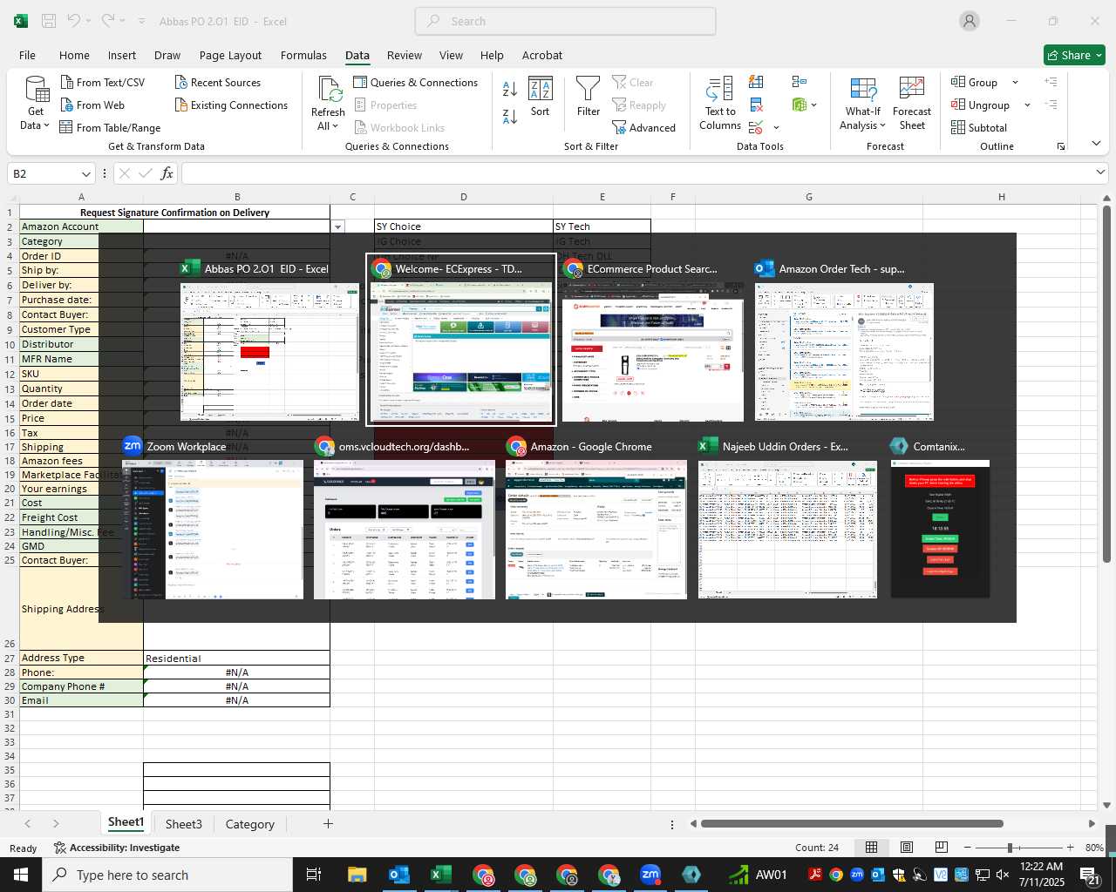Expand the Group dropdown arrow
This screenshot has width=1116, height=892.
tap(1015, 83)
